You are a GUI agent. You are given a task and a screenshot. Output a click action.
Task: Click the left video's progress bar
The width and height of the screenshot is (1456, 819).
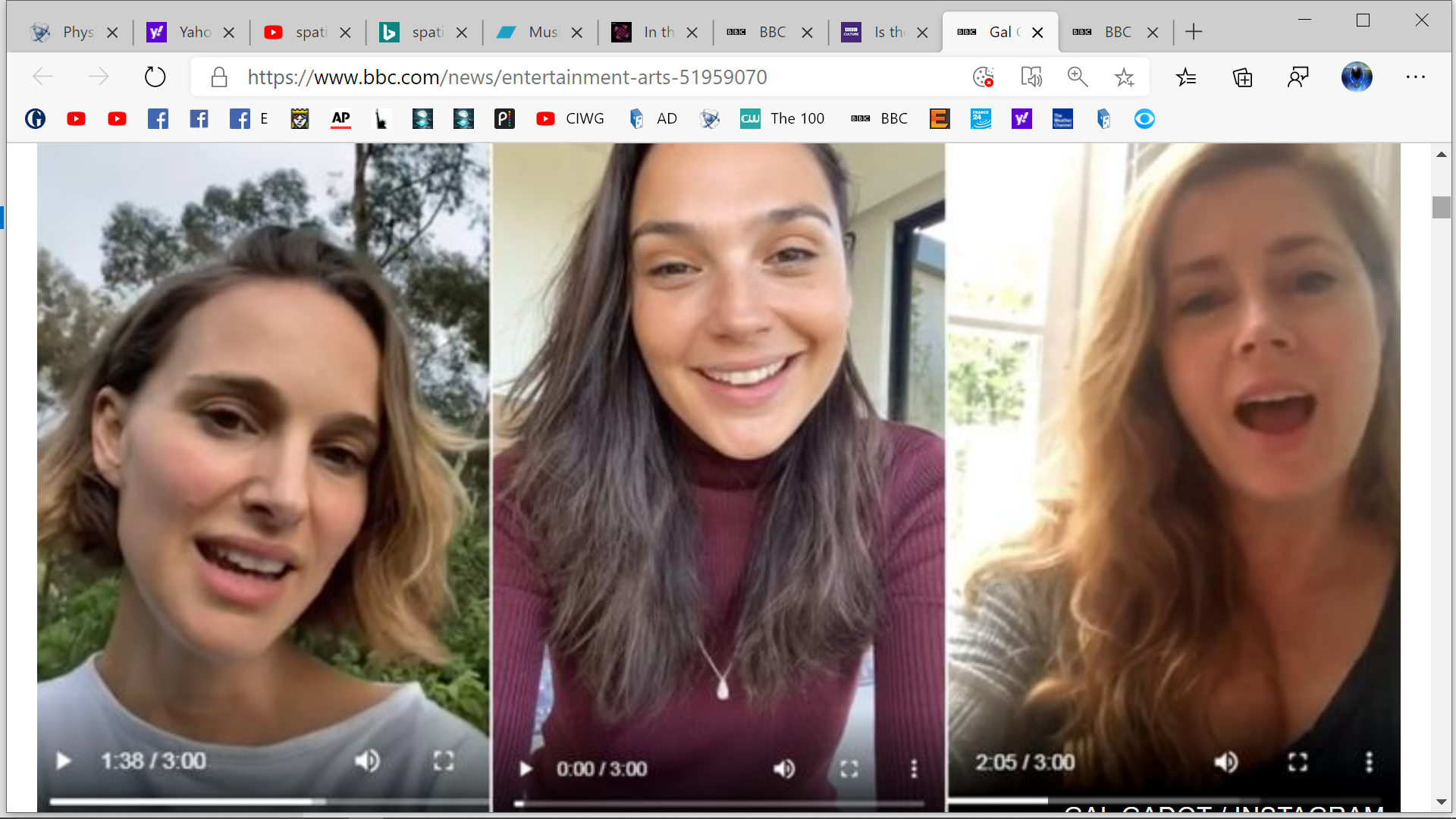pyautogui.click(x=265, y=801)
